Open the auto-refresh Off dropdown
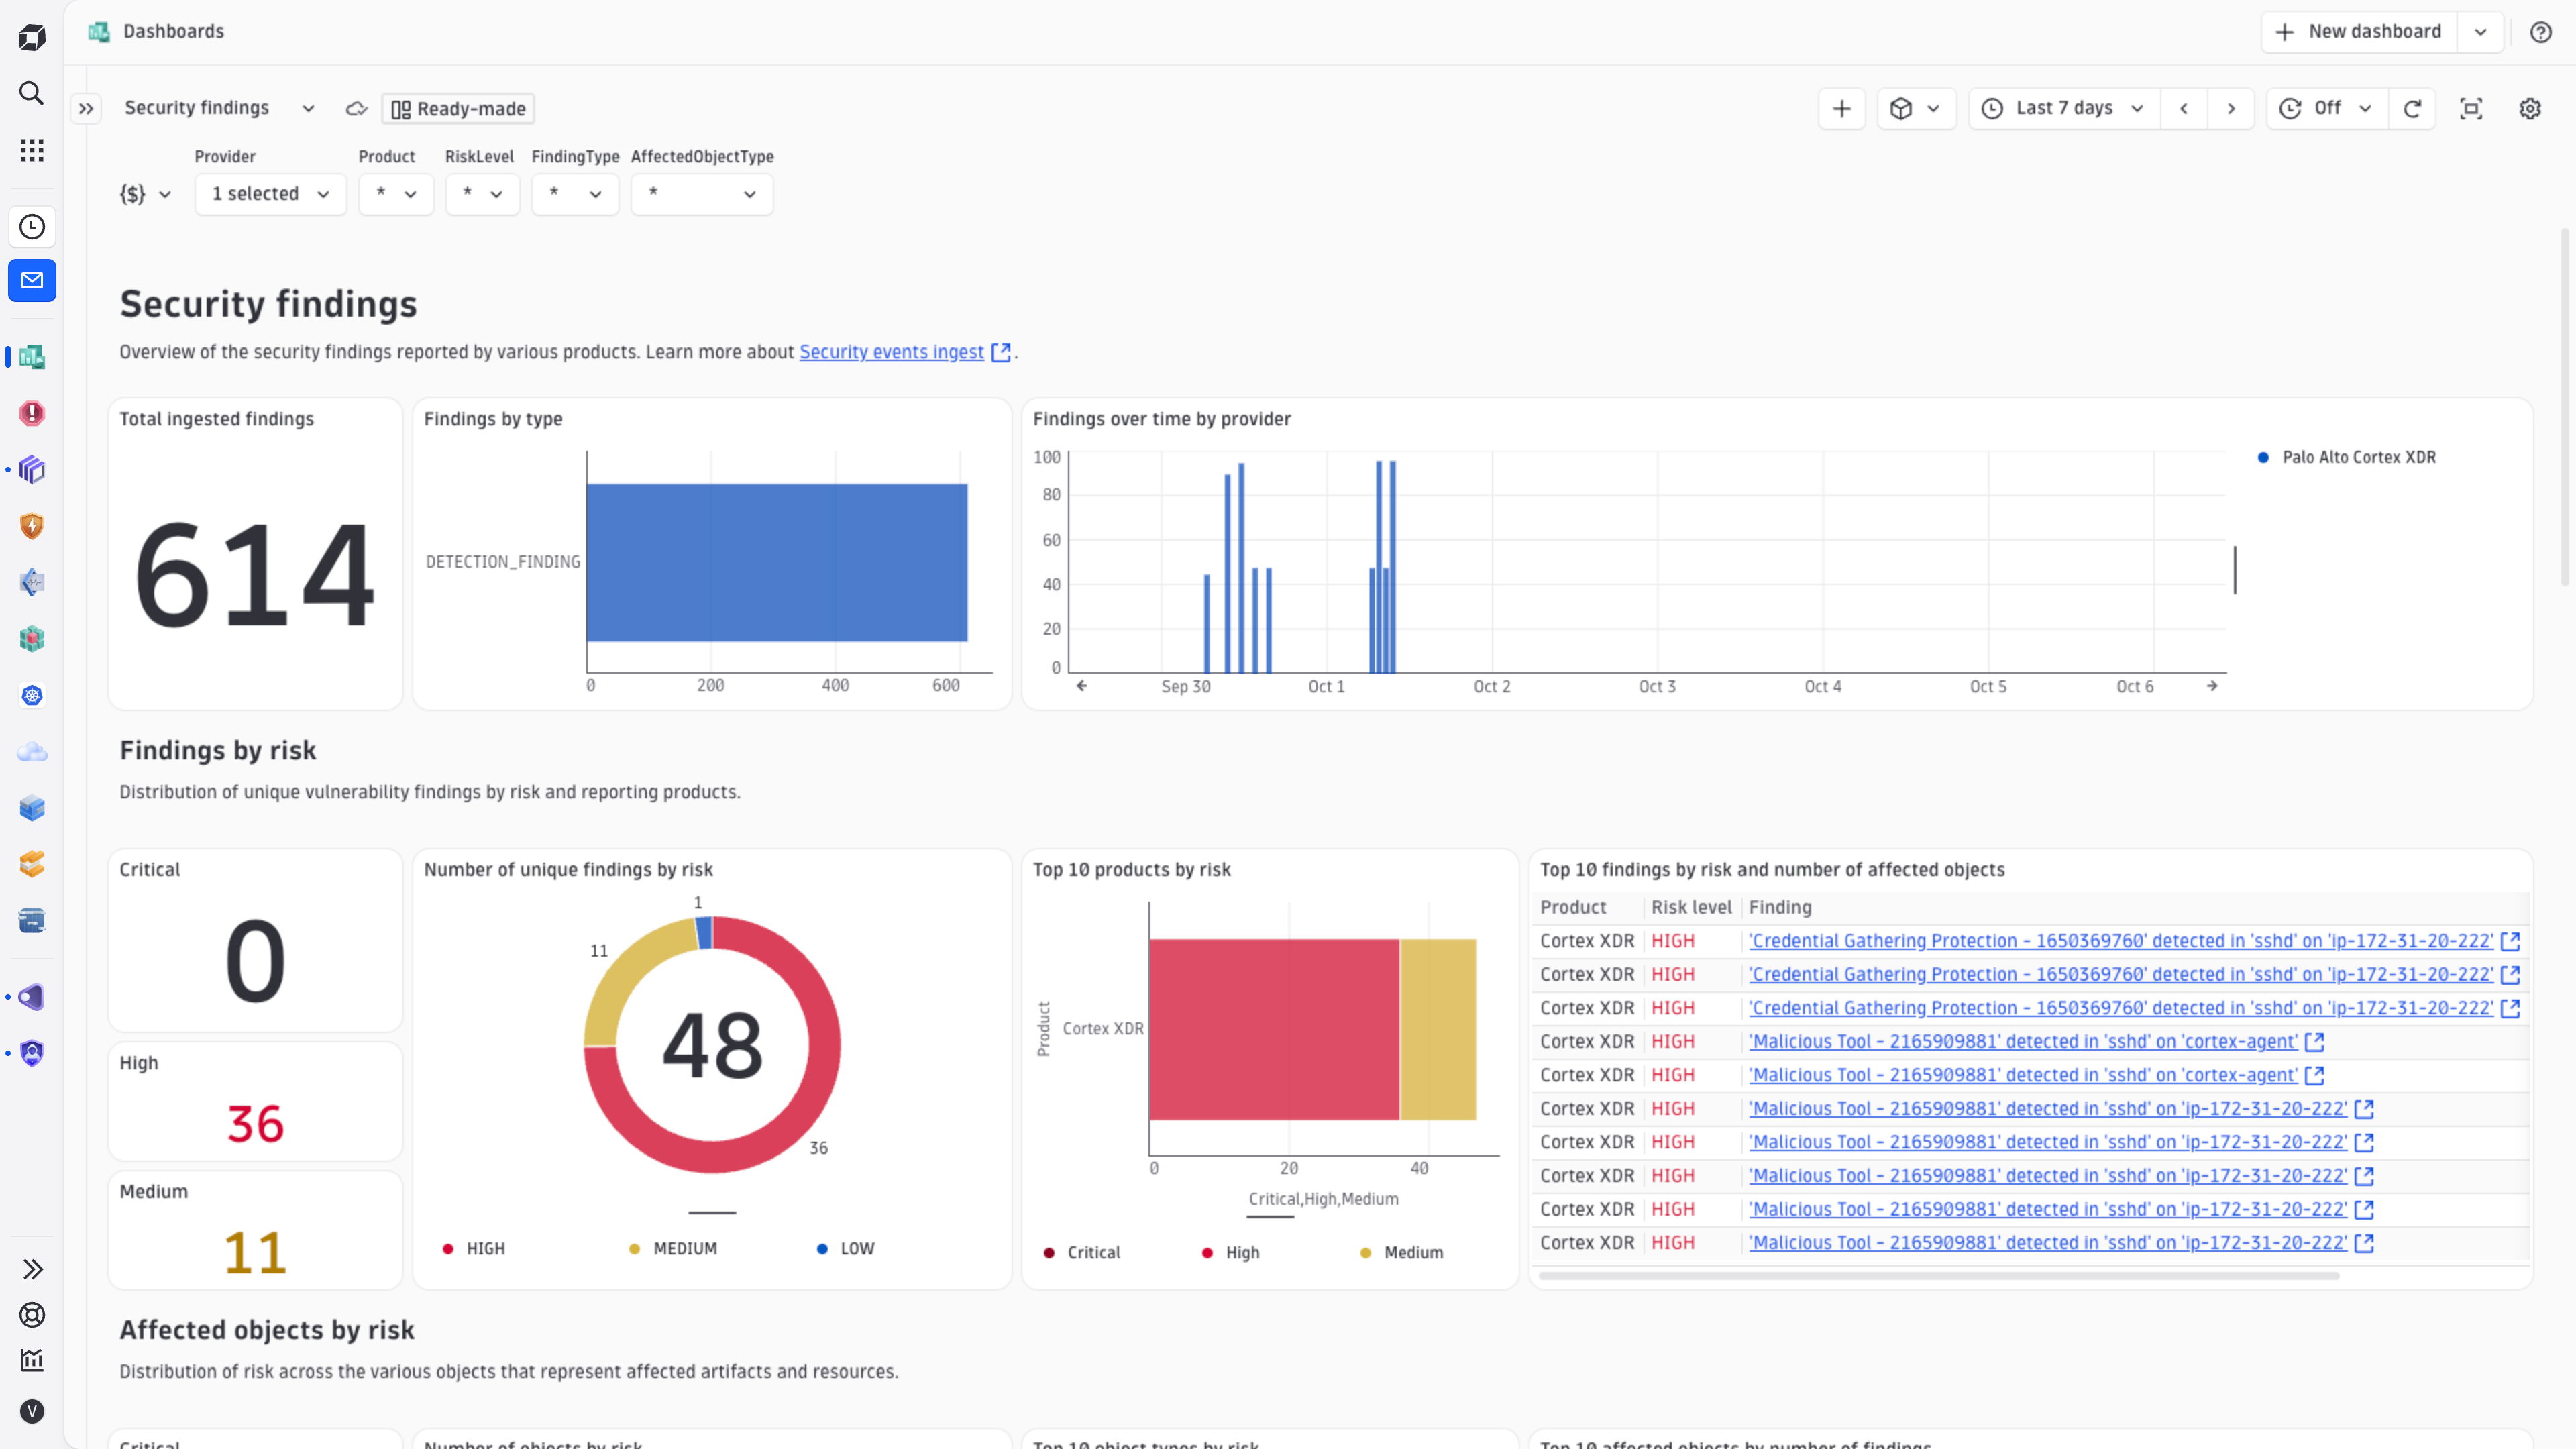Viewport: 2576px width, 1449px height. point(2327,109)
